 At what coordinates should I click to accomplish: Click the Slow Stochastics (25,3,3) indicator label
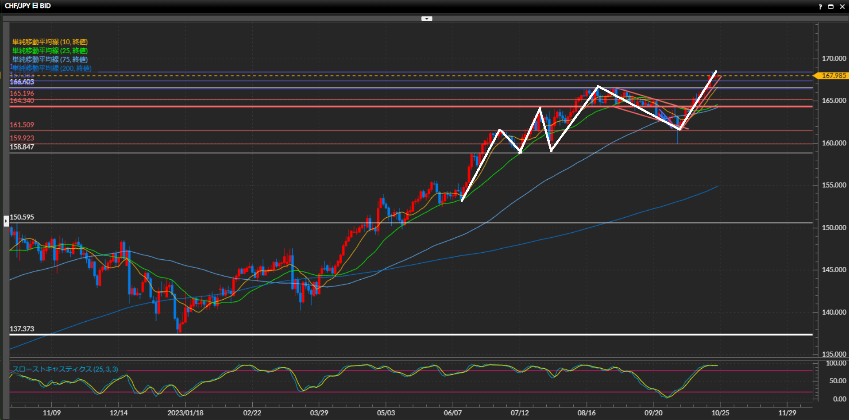(x=65, y=369)
